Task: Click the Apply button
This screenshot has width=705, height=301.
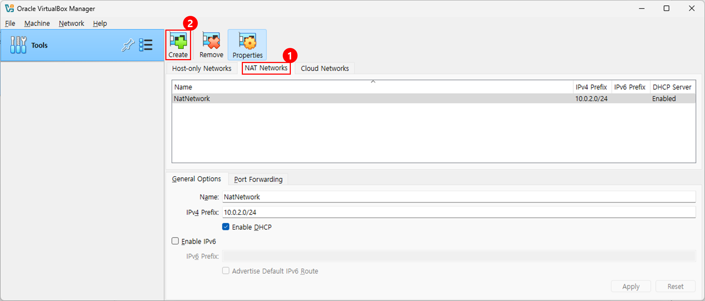Action: click(631, 286)
